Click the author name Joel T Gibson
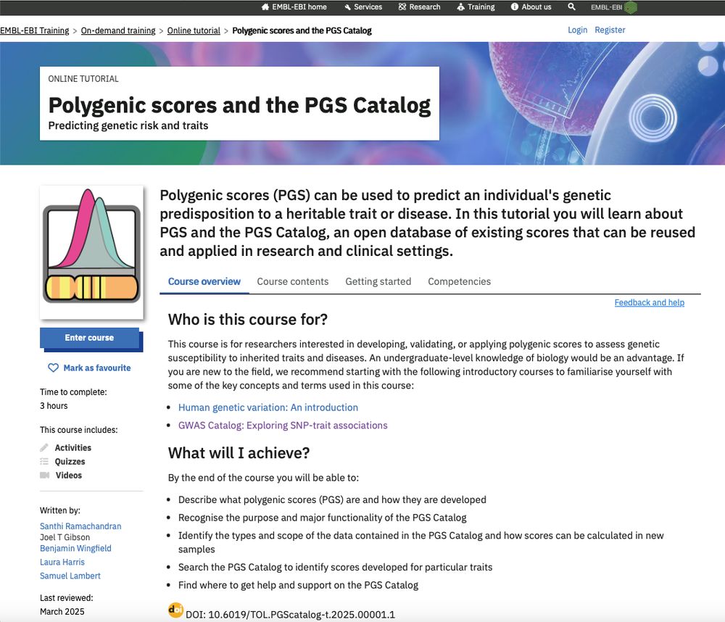This screenshot has height=622, width=725. pyautogui.click(x=65, y=537)
